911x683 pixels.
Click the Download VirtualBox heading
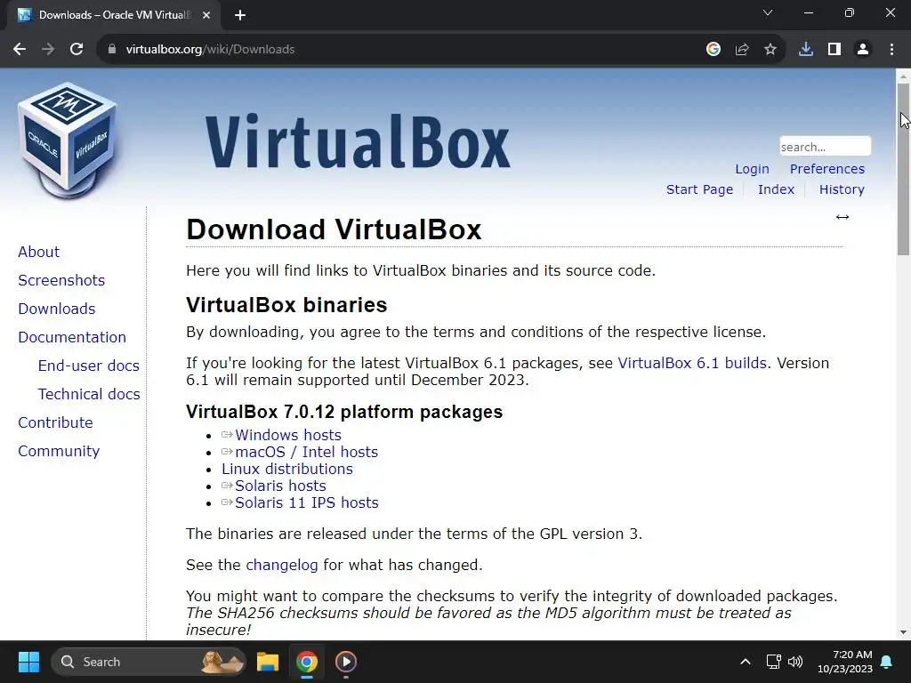334,229
